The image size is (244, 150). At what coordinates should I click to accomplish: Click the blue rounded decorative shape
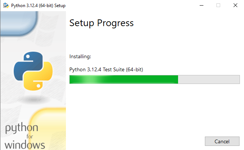pos(19,23)
